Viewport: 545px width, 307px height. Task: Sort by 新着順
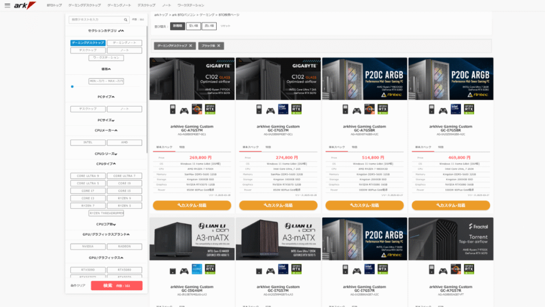178,26
